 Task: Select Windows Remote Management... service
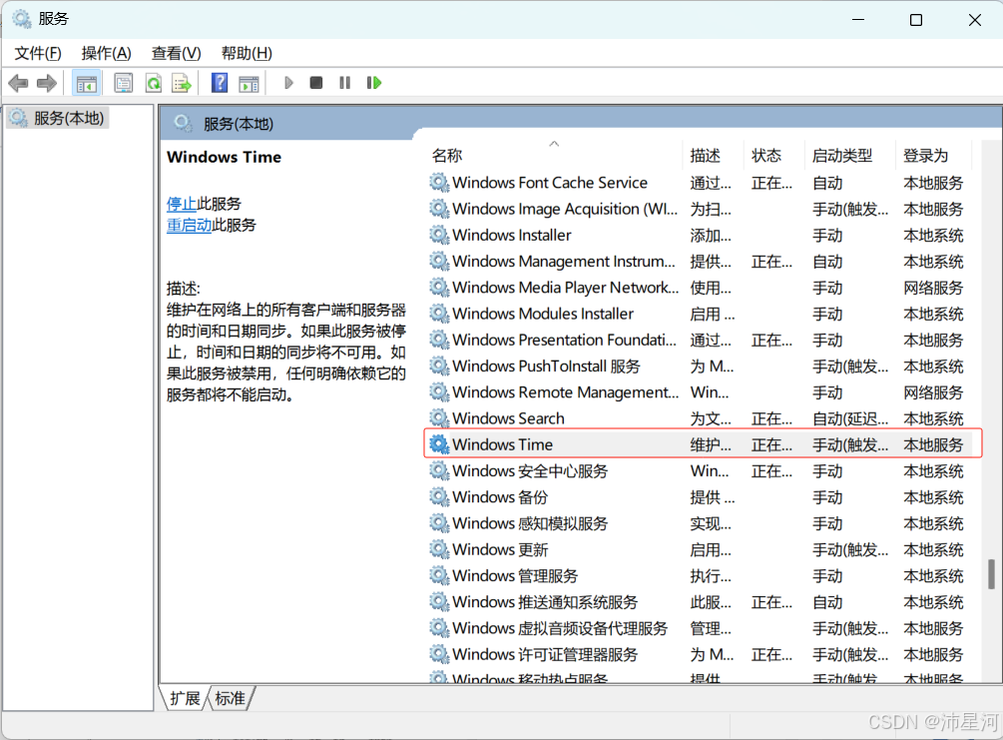(x=701, y=392)
